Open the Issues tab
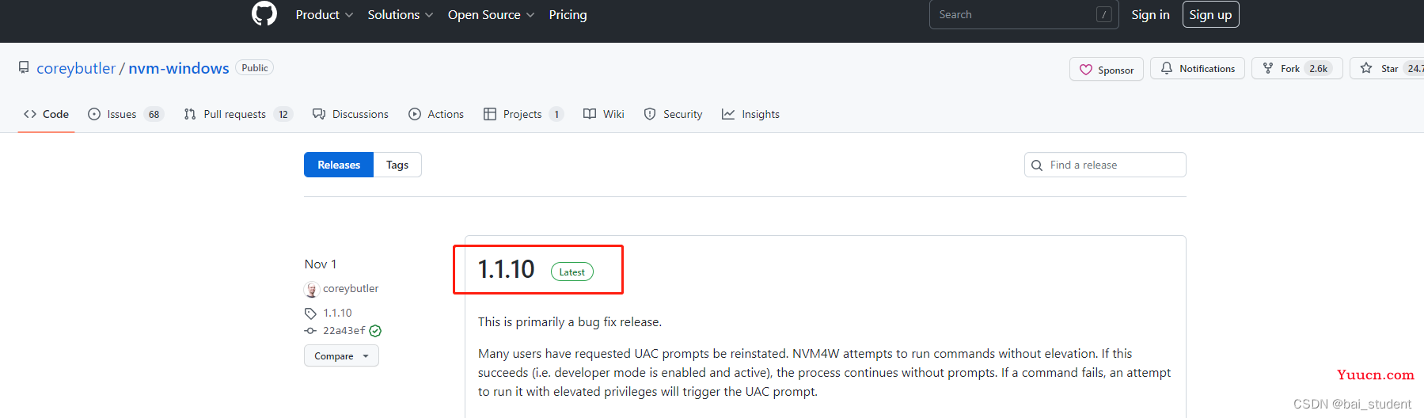The width and height of the screenshot is (1424, 418). (125, 114)
